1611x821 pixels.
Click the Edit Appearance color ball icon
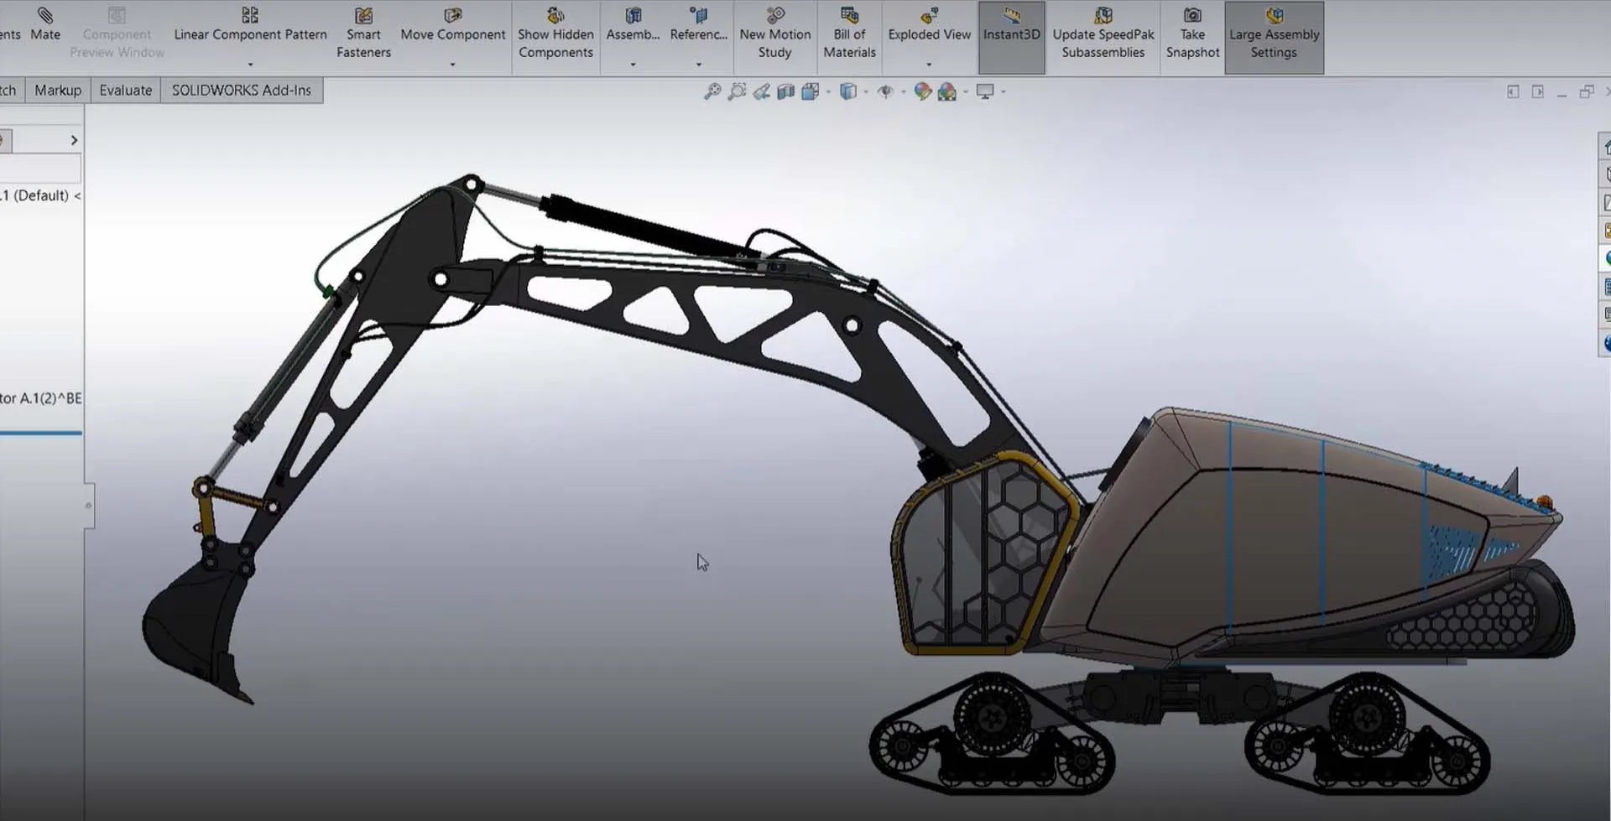(x=923, y=91)
